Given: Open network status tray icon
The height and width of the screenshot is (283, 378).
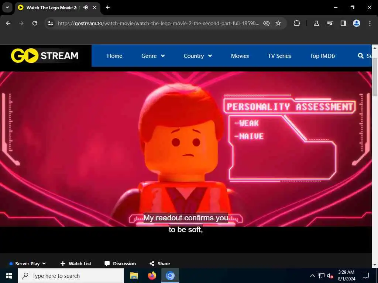Looking at the screenshot, I should (322, 276).
